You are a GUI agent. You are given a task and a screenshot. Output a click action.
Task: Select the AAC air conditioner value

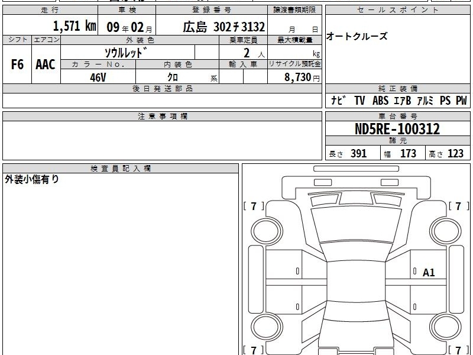tap(46, 64)
